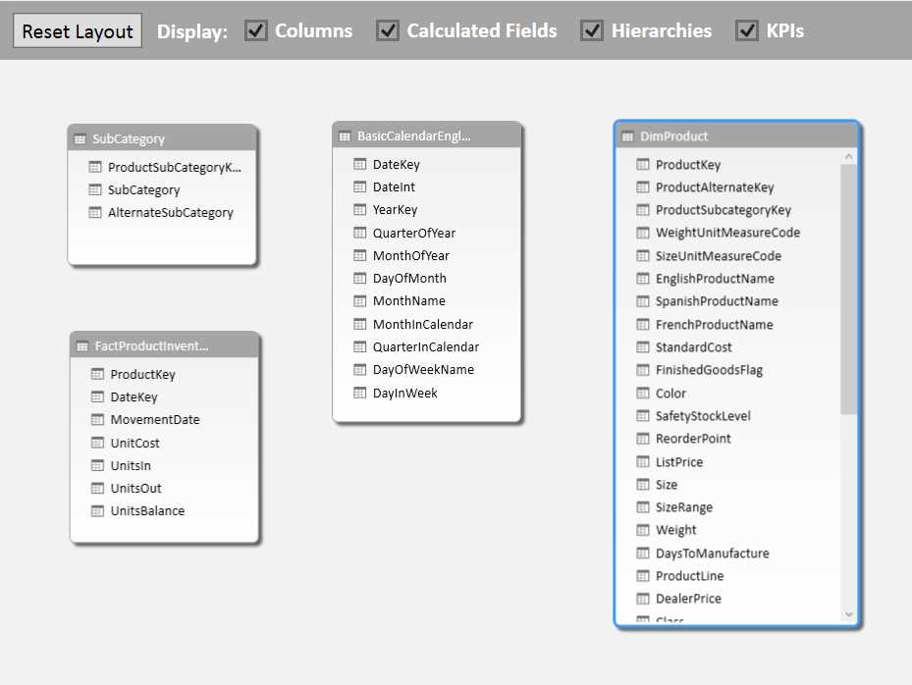Click column icon beside DateInt

click(x=360, y=186)
